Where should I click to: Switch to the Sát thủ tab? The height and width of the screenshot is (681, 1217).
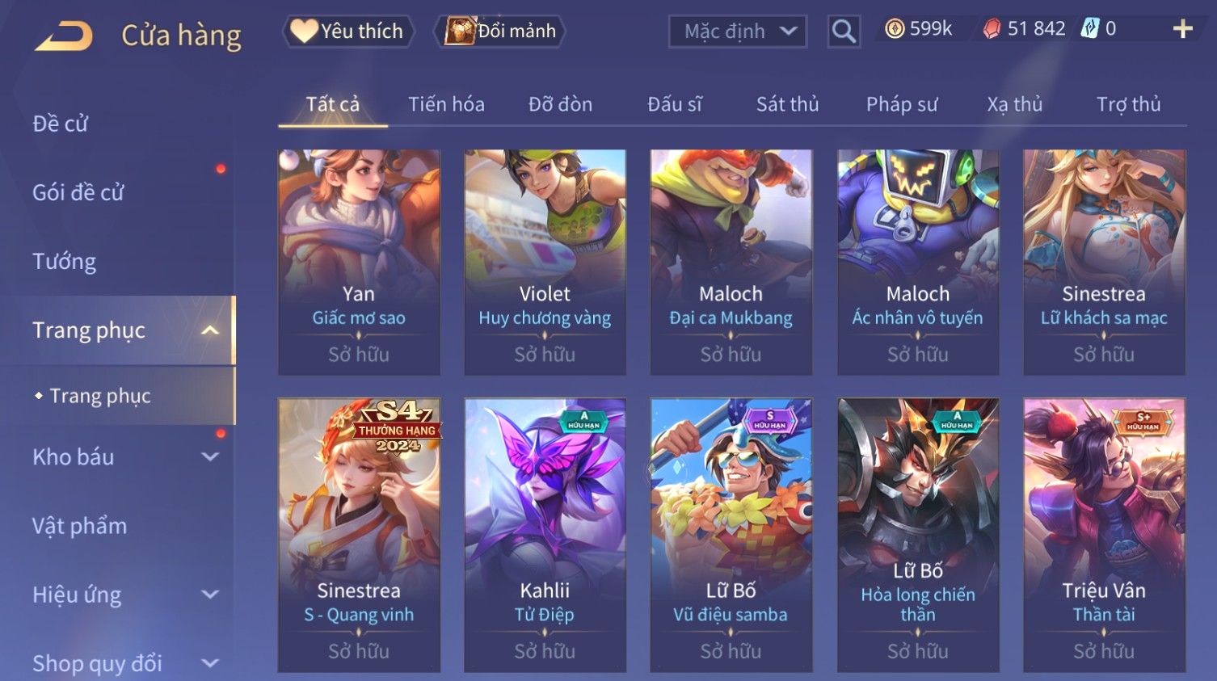click(787, 104)
